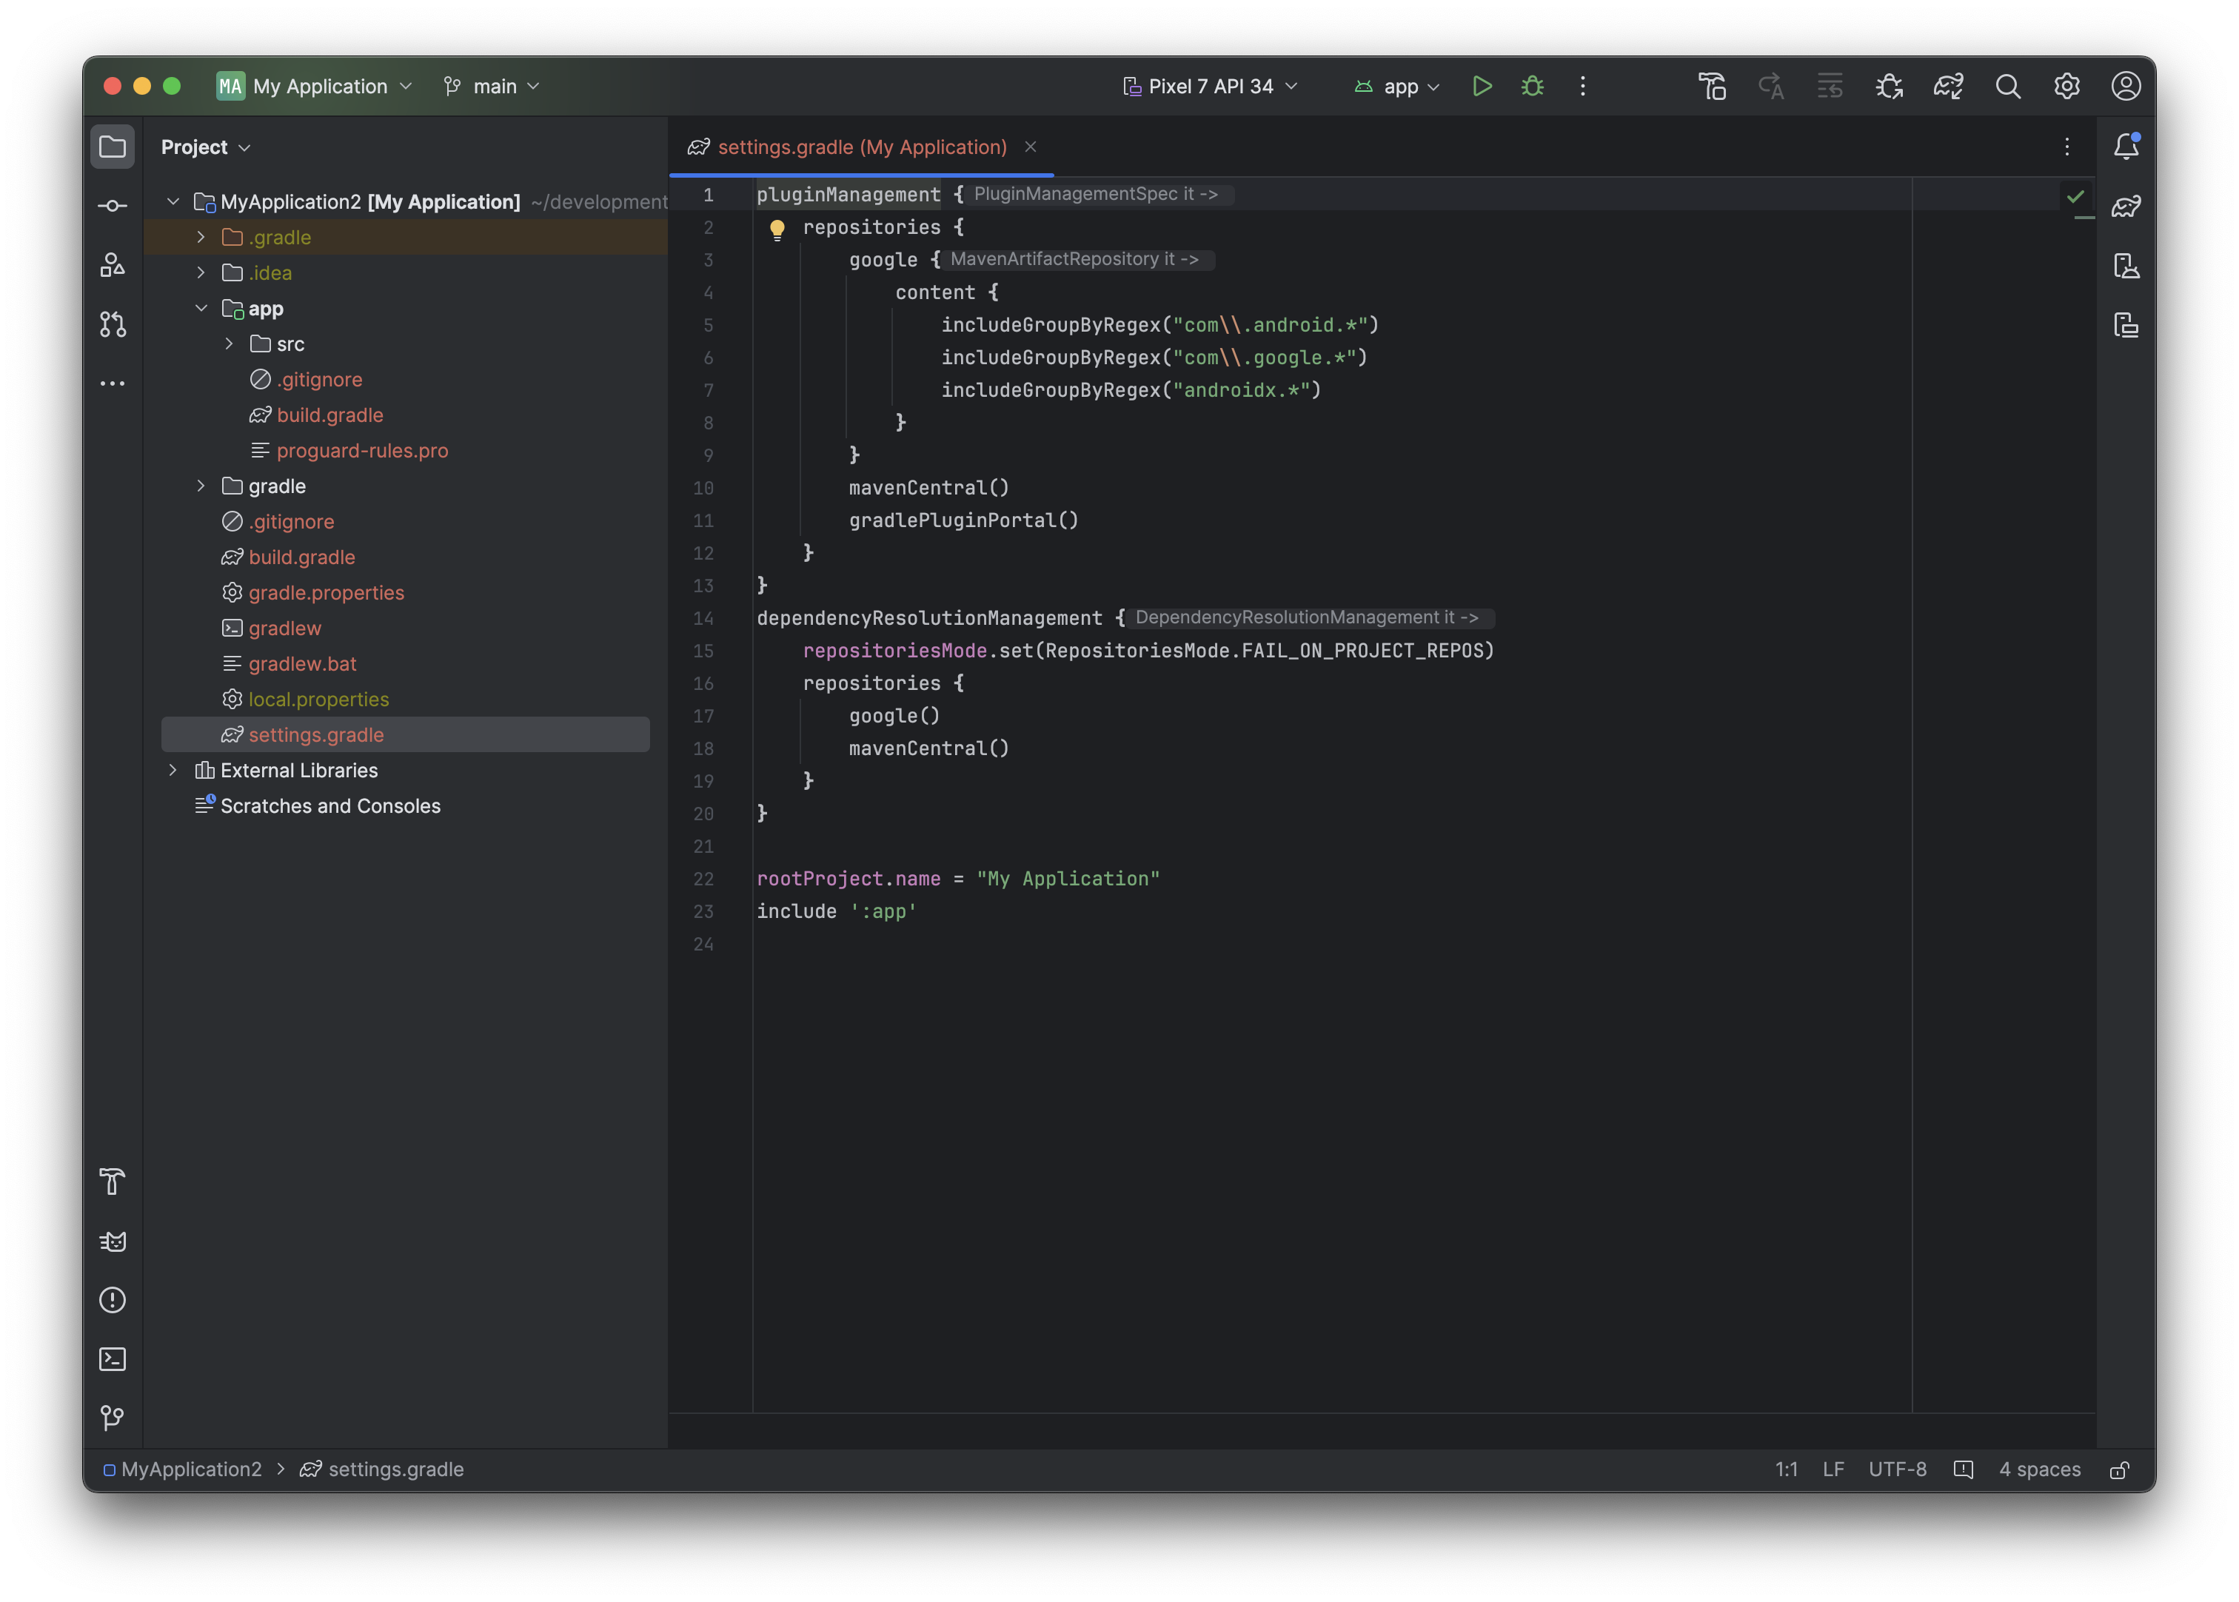
Task: Select the settings.gradle editor tab
Action: 861,147
